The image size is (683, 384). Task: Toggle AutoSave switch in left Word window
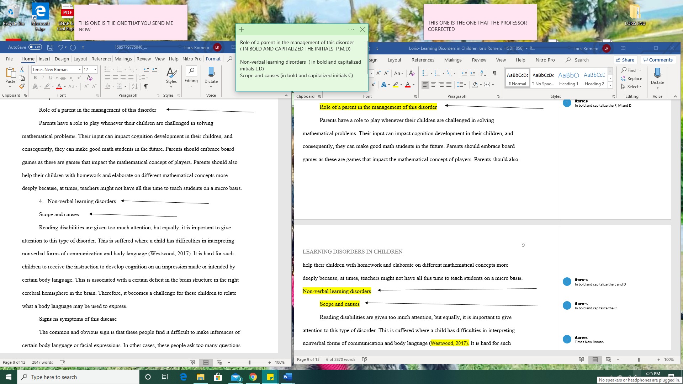click(35, 47)
